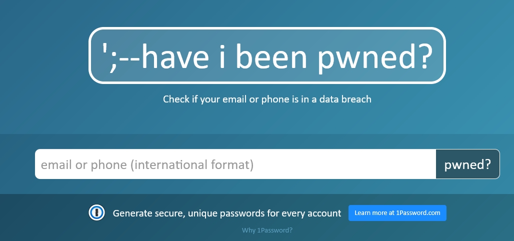The height and width of the screenshot is (241, 514).
Task: Click the ';-- symbols at the logo start
Action: (x=120, y=57)
